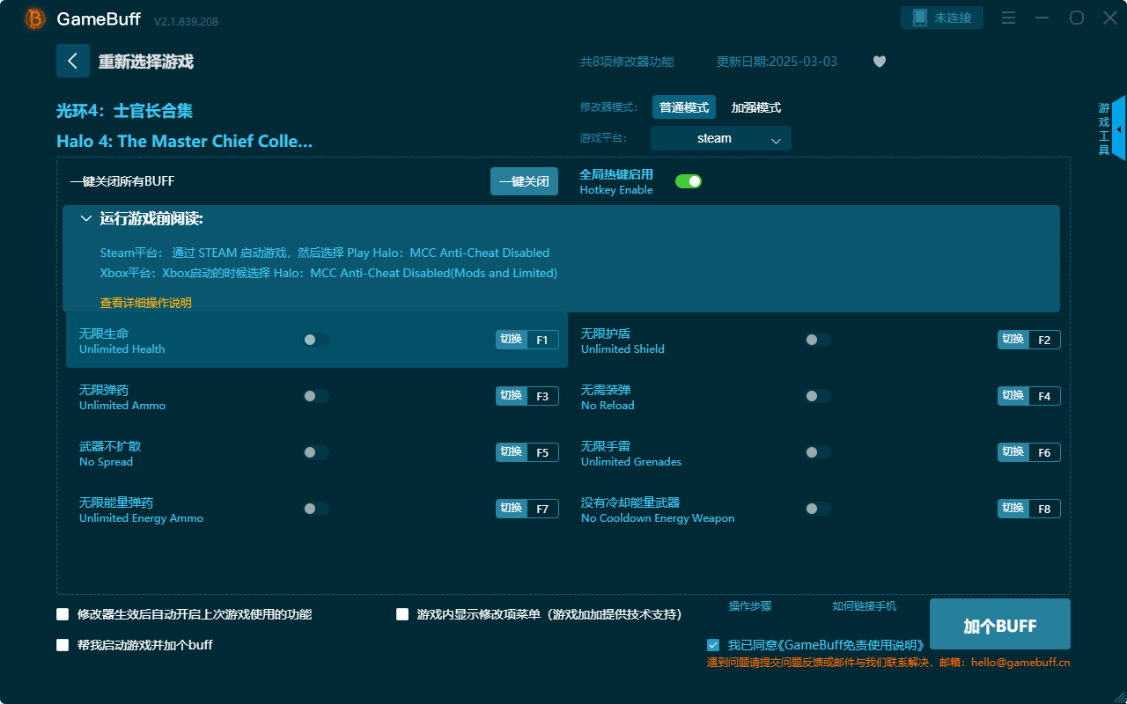The image size is (1127, 704).
Task: Check the auto-enable last used functions box
Action: point(63,614)
